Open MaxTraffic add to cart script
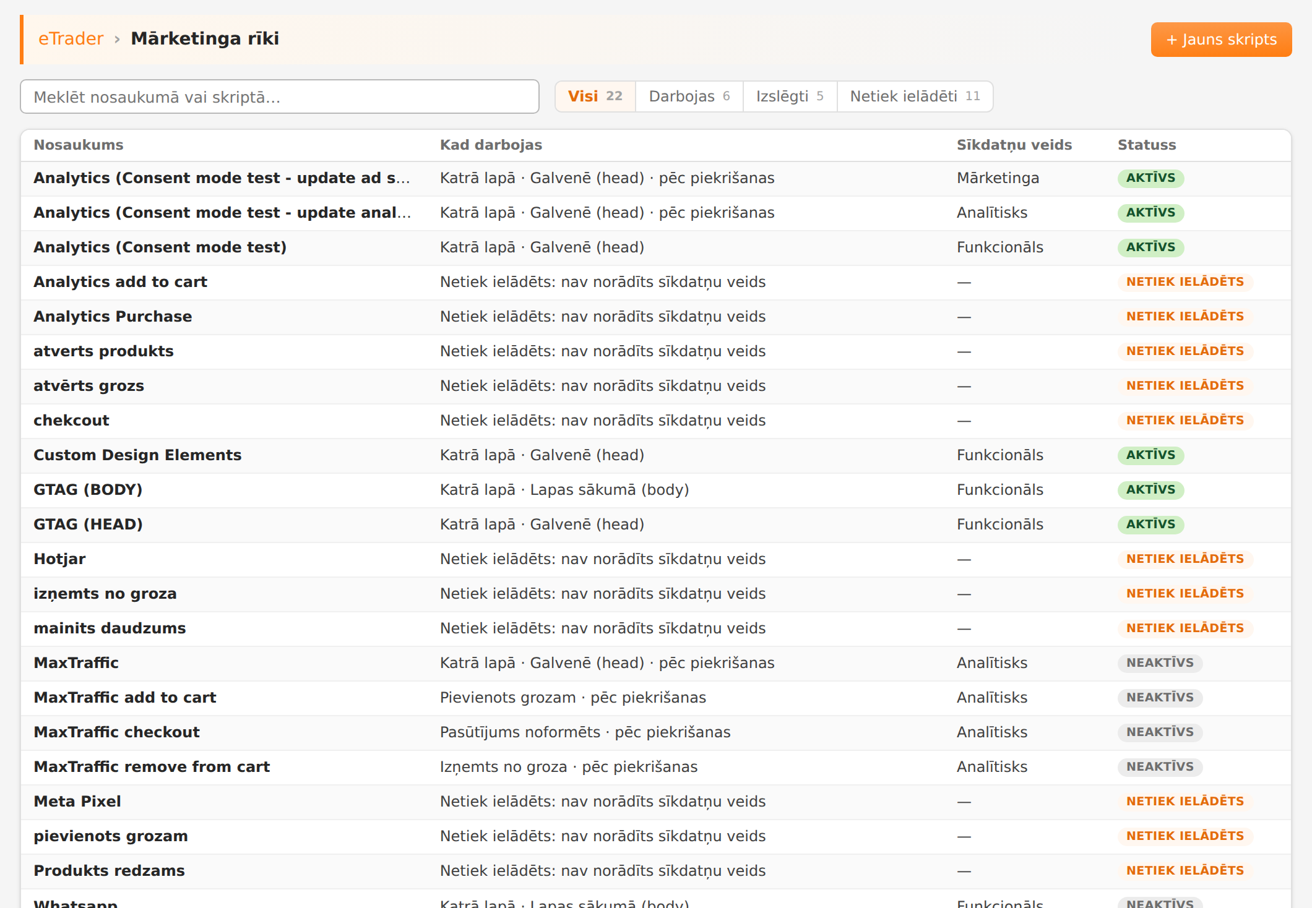 tap(125, 698)
